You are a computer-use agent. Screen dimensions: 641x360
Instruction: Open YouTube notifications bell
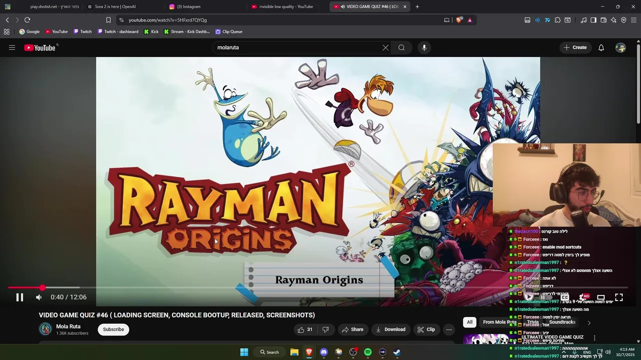tap(601, 47)
